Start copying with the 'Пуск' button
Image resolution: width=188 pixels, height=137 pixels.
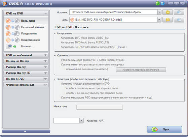[x=164, y=130]
